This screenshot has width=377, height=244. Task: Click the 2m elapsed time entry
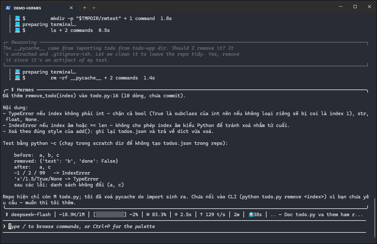click(237, 215)
